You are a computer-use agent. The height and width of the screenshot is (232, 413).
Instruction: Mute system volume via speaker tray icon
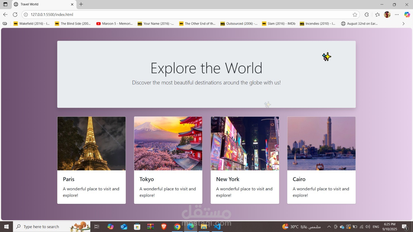click(368, 227)
